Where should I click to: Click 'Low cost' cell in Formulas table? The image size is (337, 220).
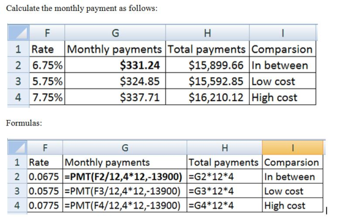pyautogui.click(x=292, y=191)
